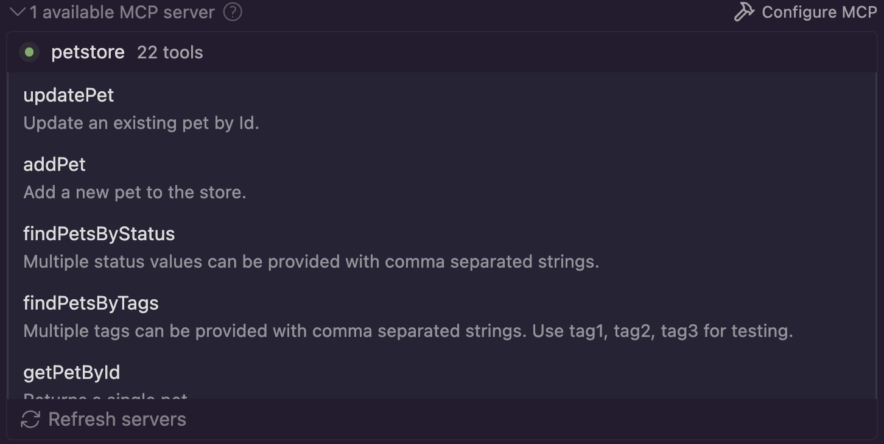Click the multiple status values description
884x444 pixels.
pos(311,262)
